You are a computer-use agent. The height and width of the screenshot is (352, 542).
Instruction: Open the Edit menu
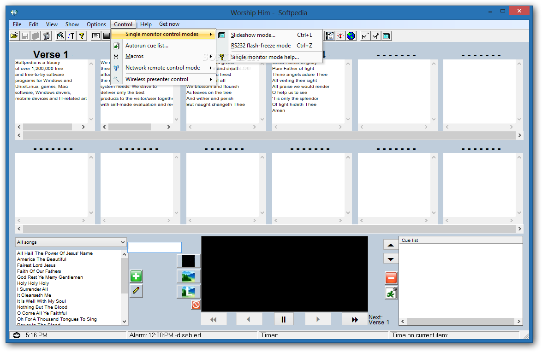point(34,24)
